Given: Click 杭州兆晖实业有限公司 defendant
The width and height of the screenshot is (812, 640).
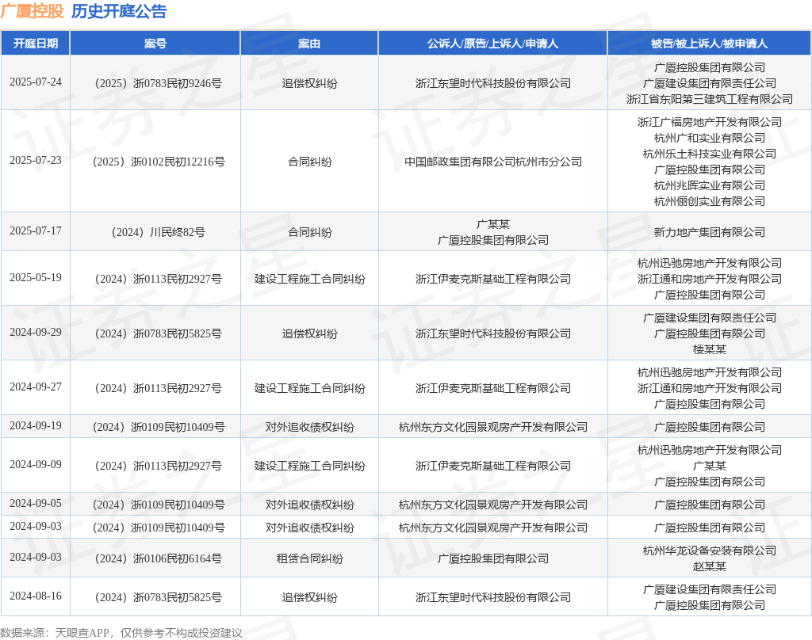Looking at the screenshot, I should click(709, 185).
